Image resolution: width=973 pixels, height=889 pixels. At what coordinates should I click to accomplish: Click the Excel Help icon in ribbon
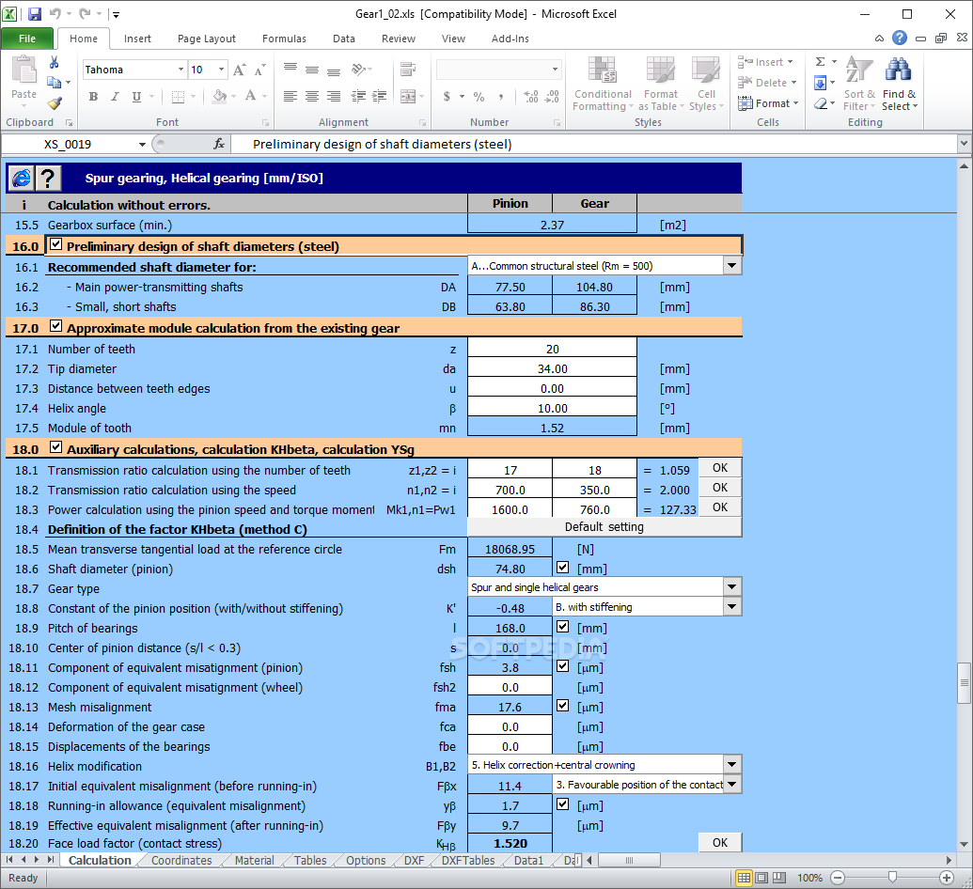tap(899, 38)
